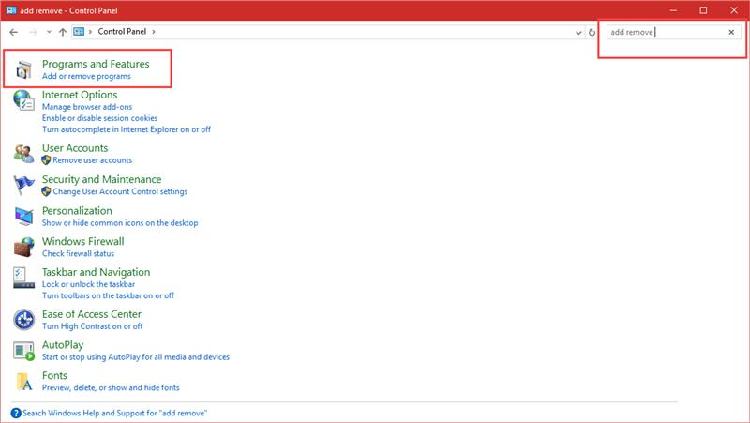
Task: Minimize the Control Panel window
Action: tap(673, 10)
